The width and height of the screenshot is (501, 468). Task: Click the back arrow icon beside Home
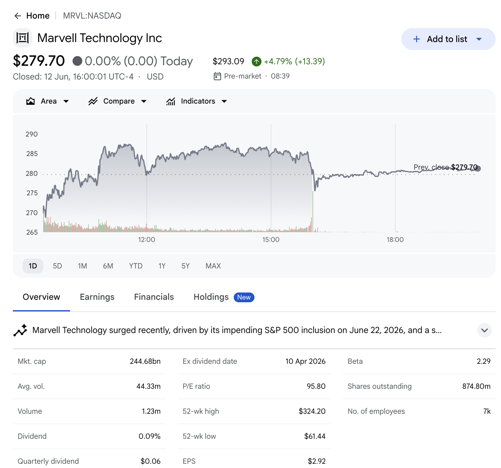point(18,16)
